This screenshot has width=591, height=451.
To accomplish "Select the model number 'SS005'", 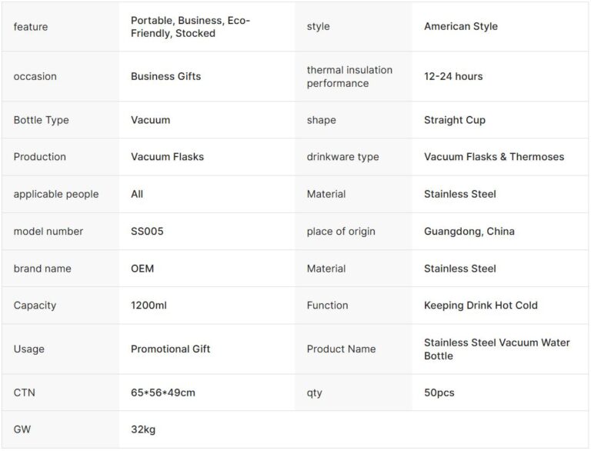I will pos(147,231).
